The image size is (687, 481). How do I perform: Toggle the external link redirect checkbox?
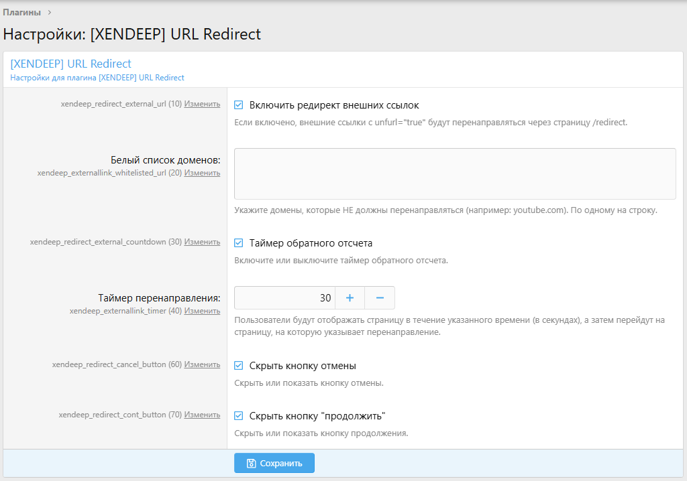pos(238,105)
